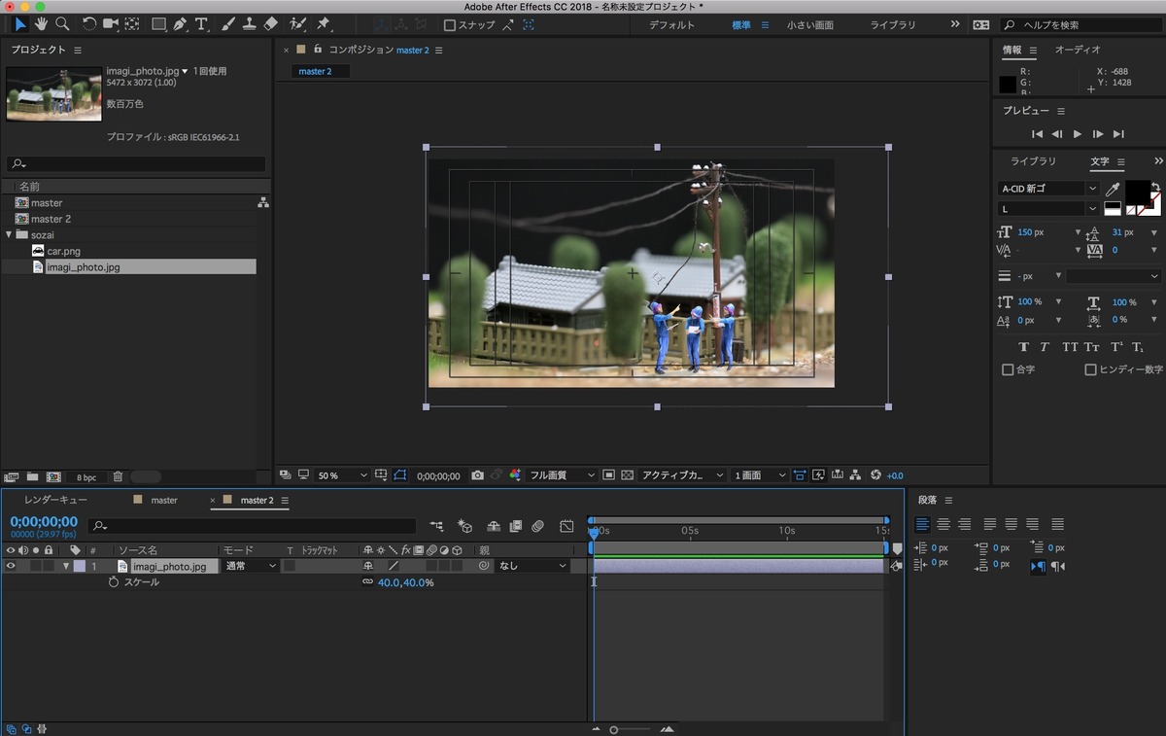Image resolution: width=1166 pixels, height=736 pixels.
Task: Select the Pen tool
Action: click(181, 24)
